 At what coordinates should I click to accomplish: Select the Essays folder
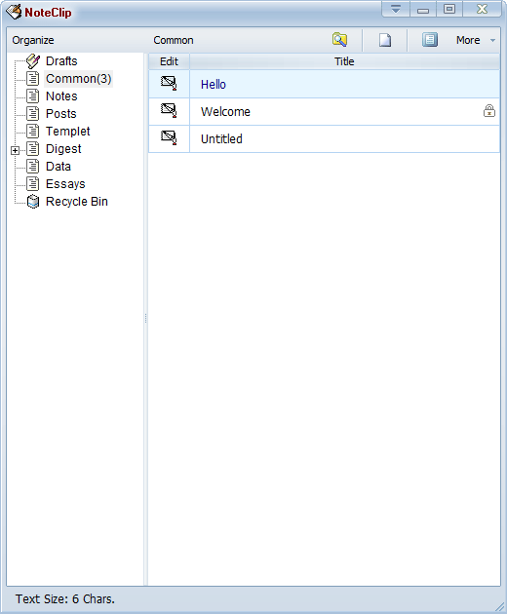(65, 183)
